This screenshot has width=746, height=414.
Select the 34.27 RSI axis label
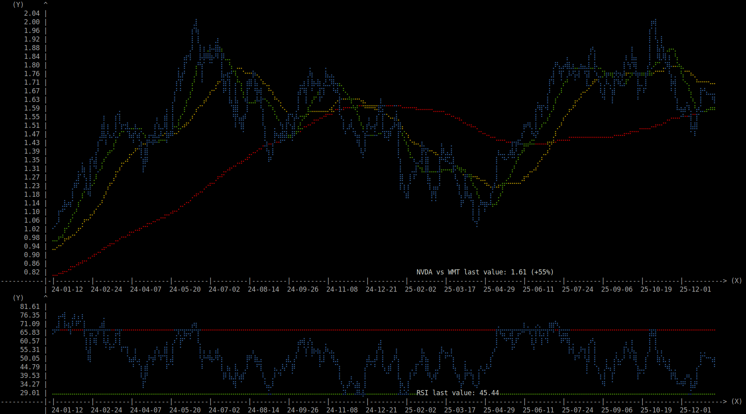30,384
